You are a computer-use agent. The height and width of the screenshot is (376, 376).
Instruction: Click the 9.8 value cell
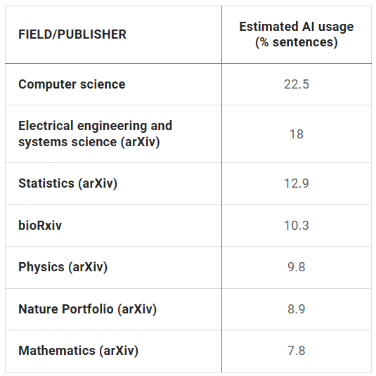click(297, 267)
